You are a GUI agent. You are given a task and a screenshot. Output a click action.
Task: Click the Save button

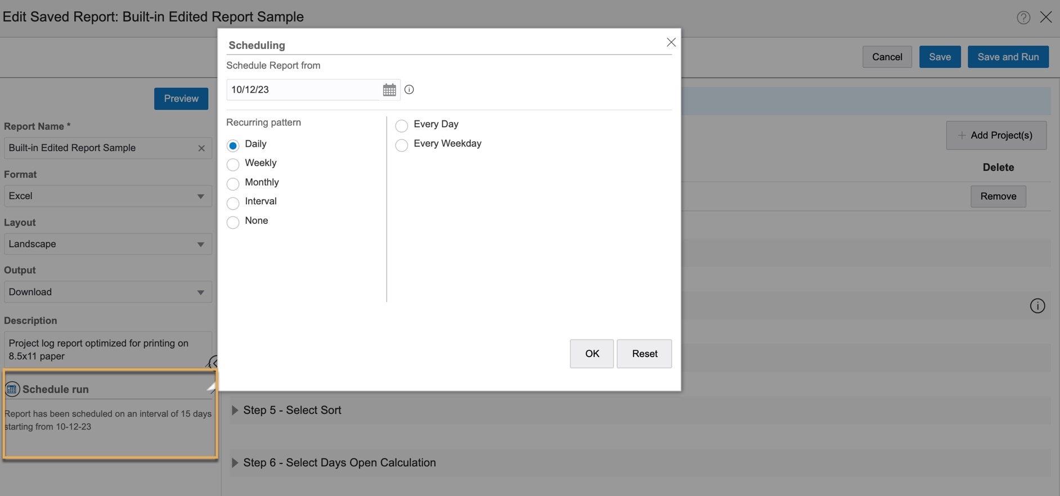(940, 57)
